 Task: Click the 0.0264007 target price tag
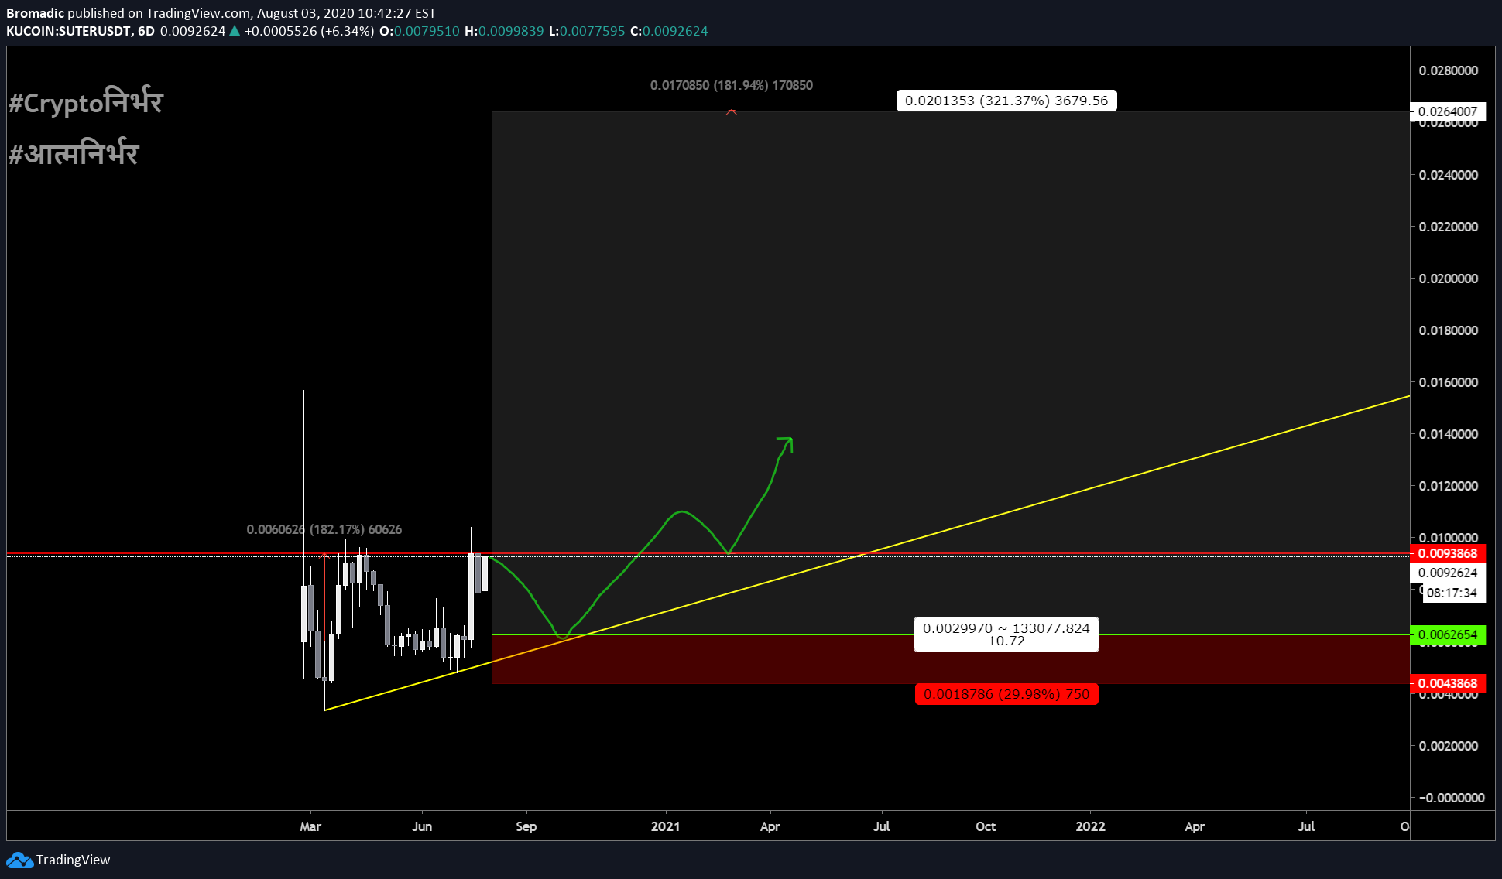point(1448,111)
